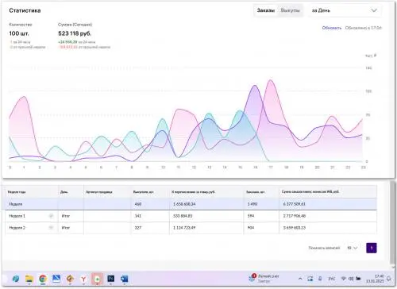The width and height of the screenshot is (397, 289).
Task: Go to page 1 of the table
Action: 372,248
